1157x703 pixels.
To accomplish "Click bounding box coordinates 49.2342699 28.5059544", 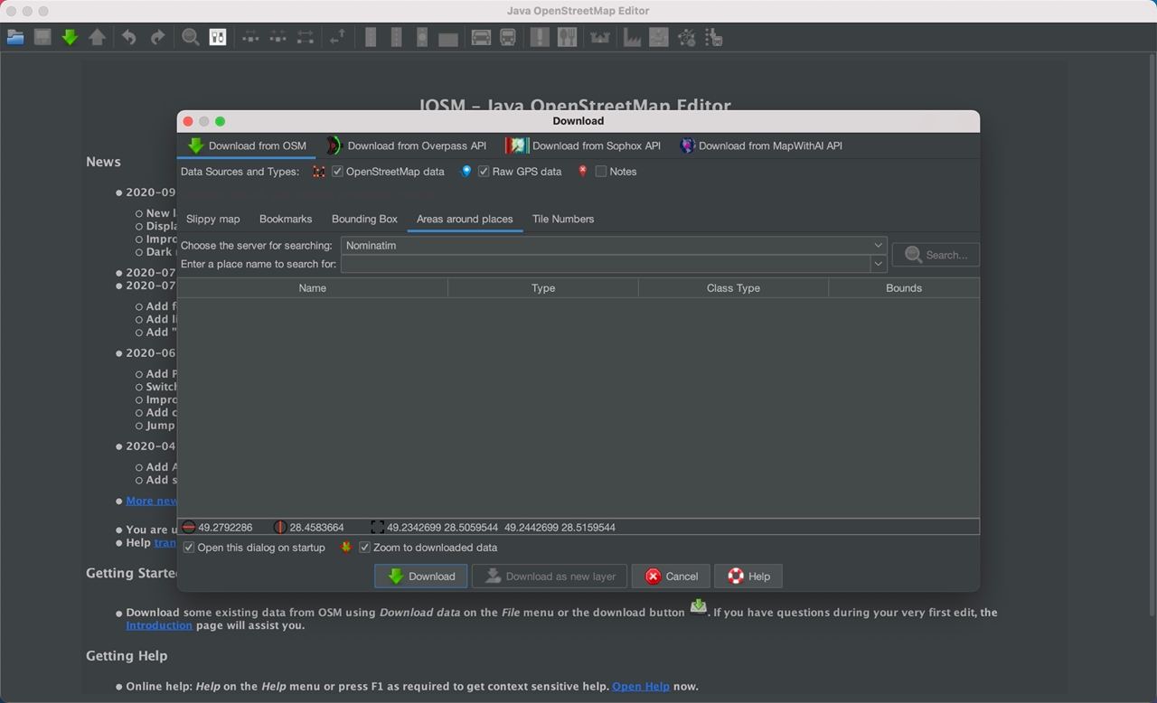I will pos(442,528).
